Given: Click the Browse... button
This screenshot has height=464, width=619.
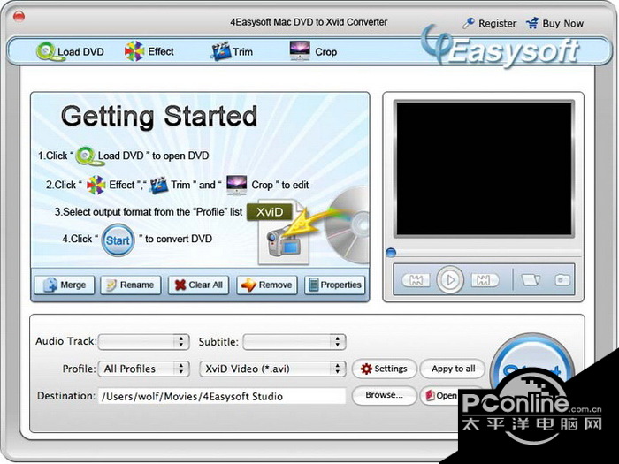Looking at the screenshot, I should point(384,395).
